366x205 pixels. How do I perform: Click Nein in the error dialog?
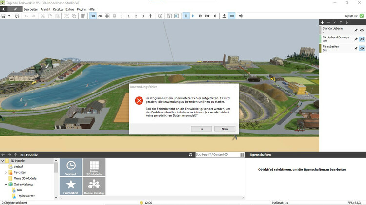pos(224,129)
